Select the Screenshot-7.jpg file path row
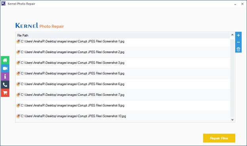 tap(123, 95)
